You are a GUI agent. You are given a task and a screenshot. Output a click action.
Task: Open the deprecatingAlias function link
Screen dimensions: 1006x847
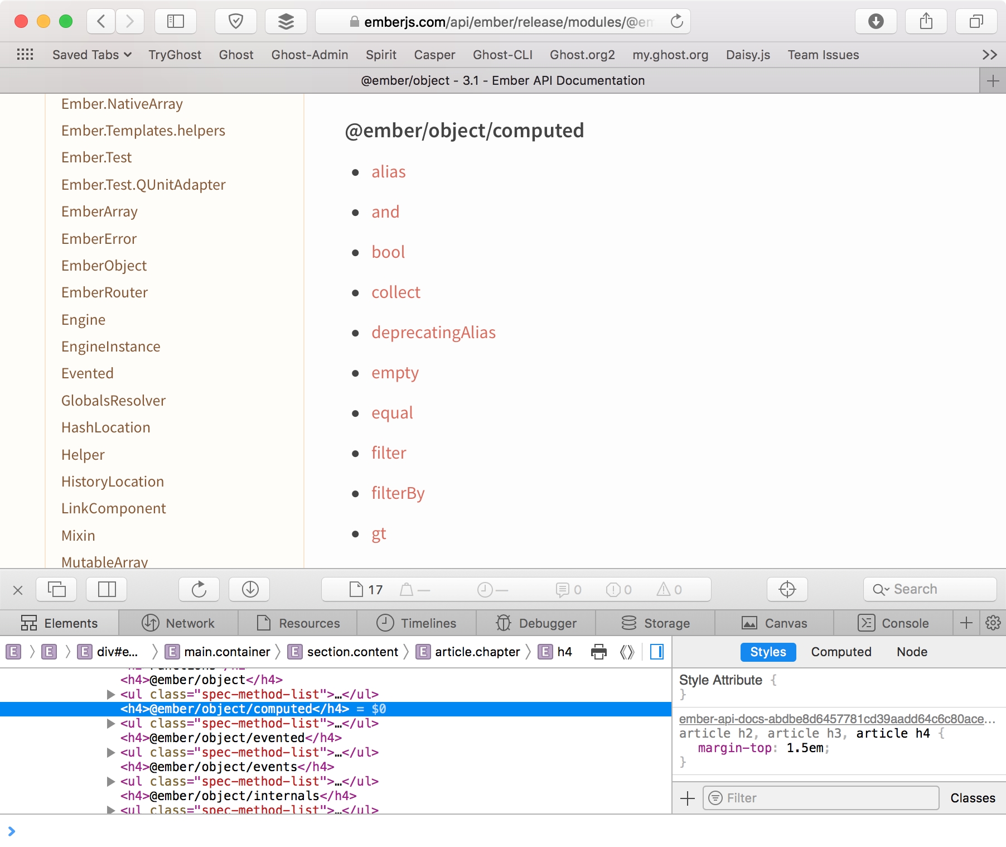(x=433, y=333)
